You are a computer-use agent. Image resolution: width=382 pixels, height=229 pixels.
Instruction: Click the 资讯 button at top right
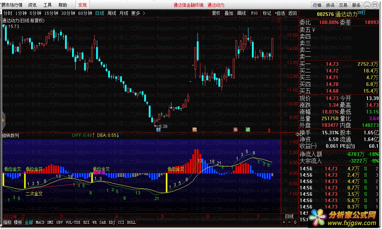[330, 5]
